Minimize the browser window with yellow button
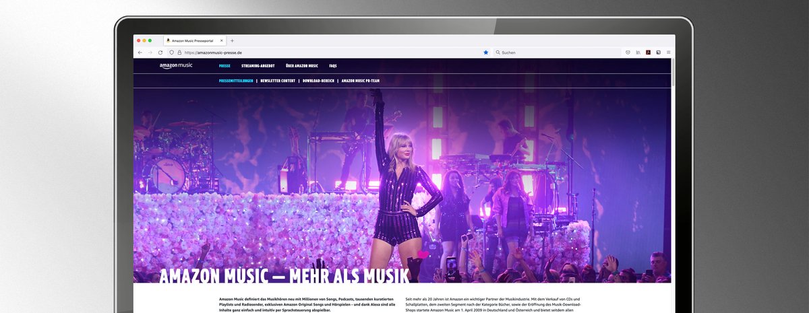 click(144, 40)
